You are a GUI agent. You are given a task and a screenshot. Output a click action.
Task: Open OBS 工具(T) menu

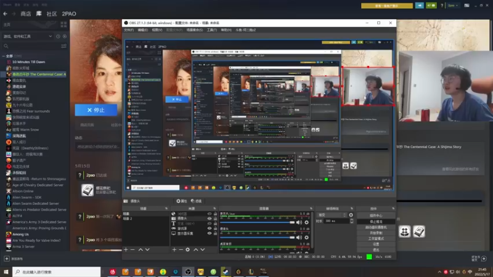(x=212, y=30)
